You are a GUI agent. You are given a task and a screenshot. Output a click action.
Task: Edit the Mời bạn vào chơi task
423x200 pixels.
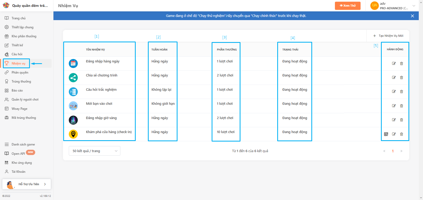pyautogui.click(x=394, y=106)
